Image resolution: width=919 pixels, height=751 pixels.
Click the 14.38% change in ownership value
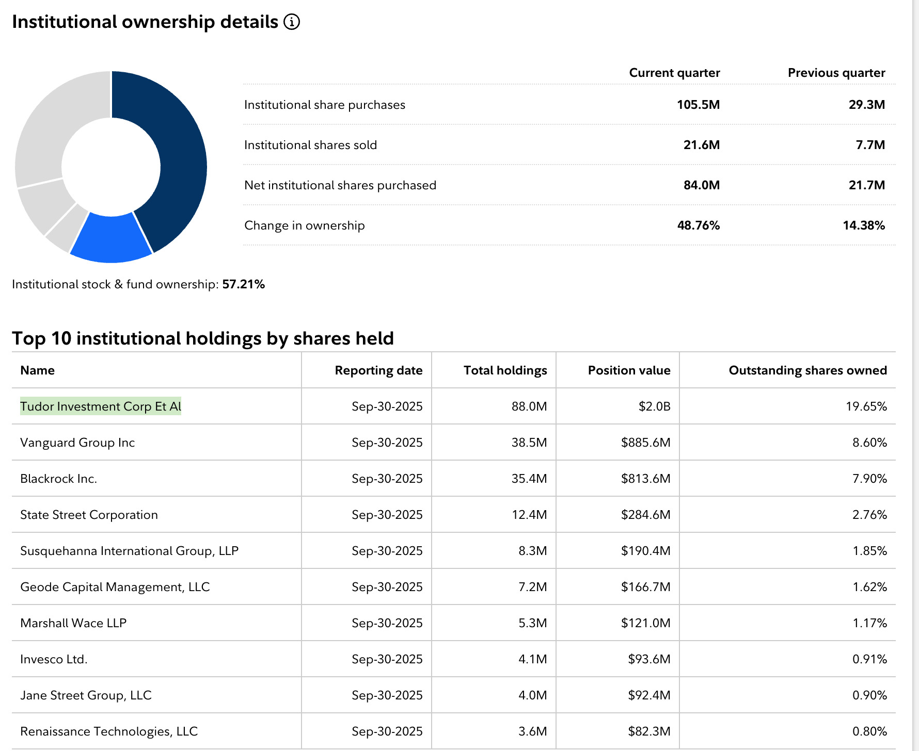point(864,225)
